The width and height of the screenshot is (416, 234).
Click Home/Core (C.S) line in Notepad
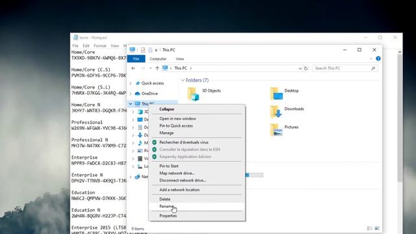[x=91, y=70]
